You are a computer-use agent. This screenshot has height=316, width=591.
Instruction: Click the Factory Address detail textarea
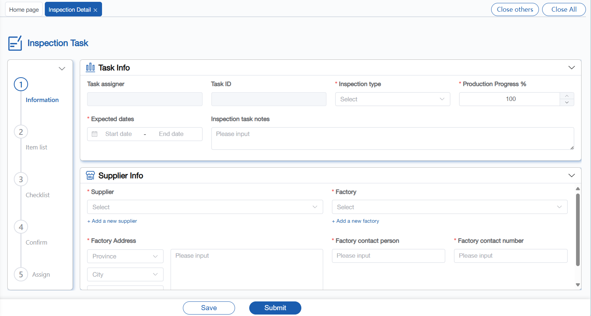(247, 269)
